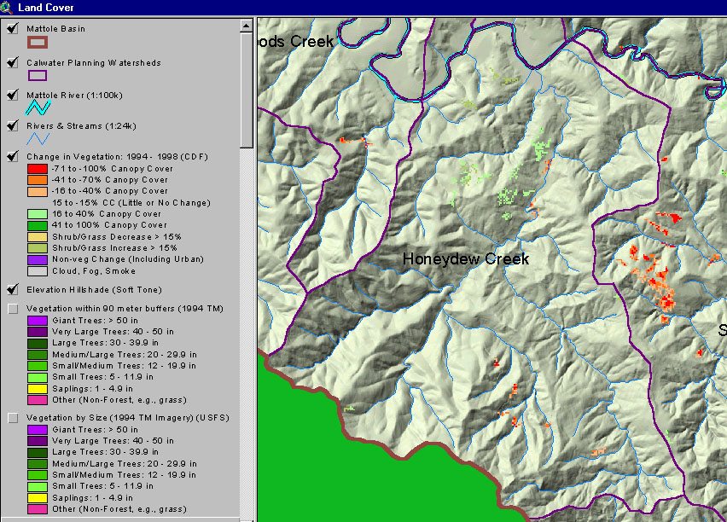Click Giant Trees swatch under Vegetation by Size

[x=37, y=430]
